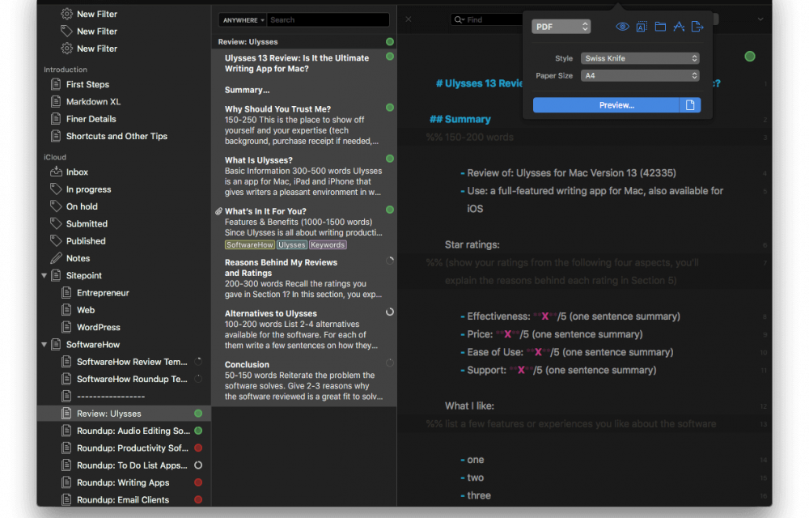Collapse the SoftwareHow group triangle
Image resolution: width=809 pixels, height=518 pixels.
(x=44, y=345)
